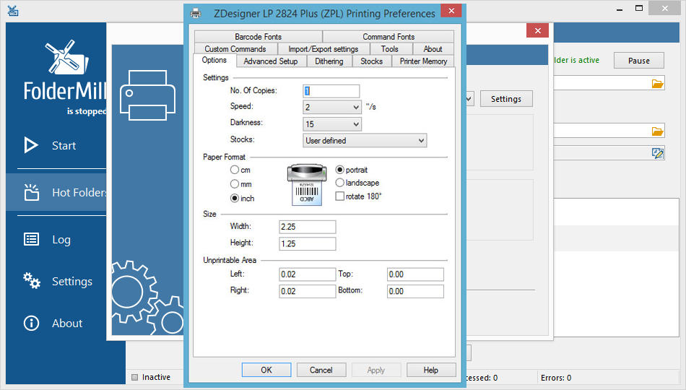Open the dropdown left of Settings button
The width and height of the screenshot is (686, 390).
point(469,99)
